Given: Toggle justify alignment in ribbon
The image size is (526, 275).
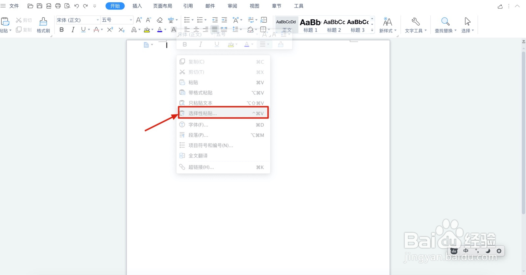Looking at the screenshot, I should click(215, 30).
